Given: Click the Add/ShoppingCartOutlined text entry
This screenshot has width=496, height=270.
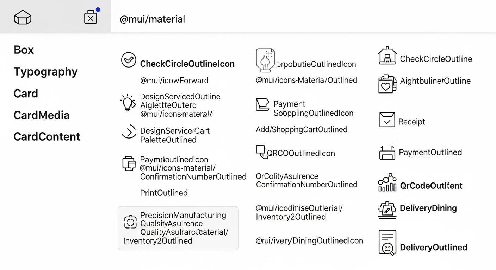Looking at the screenshot, I should (302, 130).
